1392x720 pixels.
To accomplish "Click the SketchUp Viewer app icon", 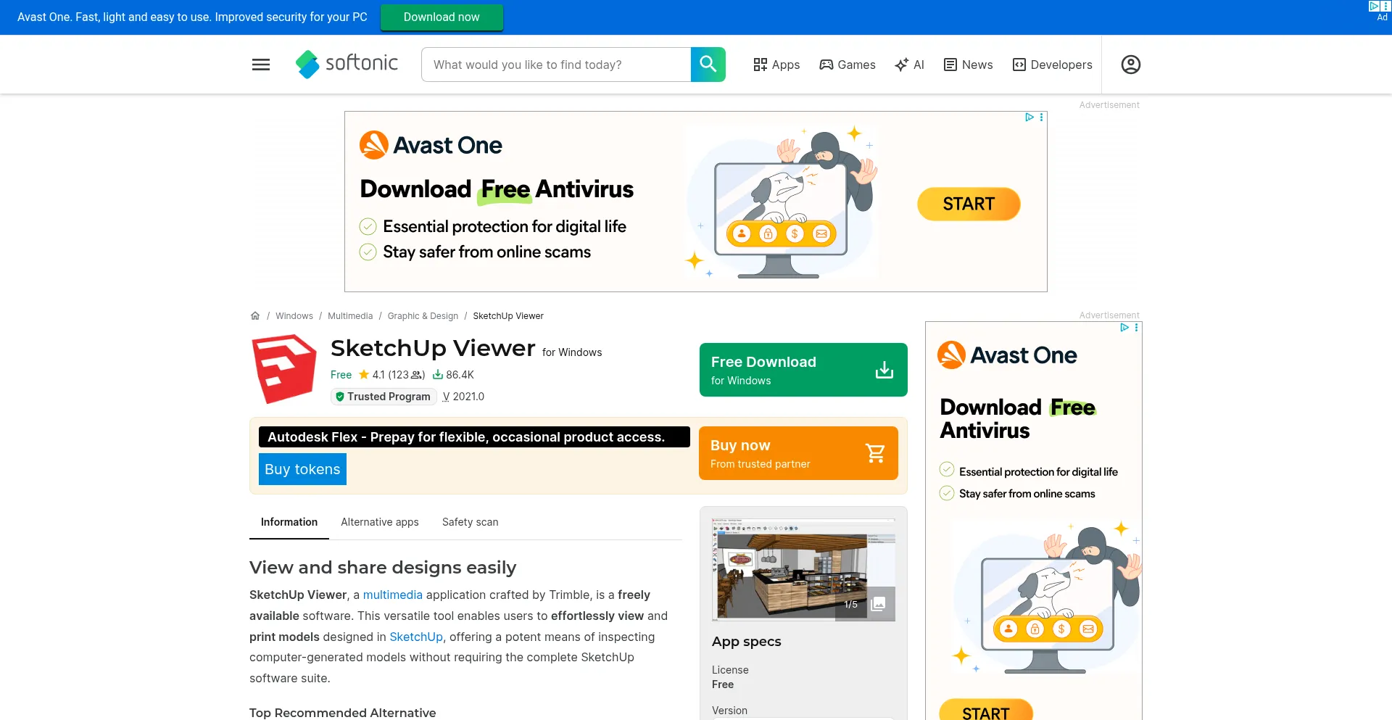I will (284, 369).
